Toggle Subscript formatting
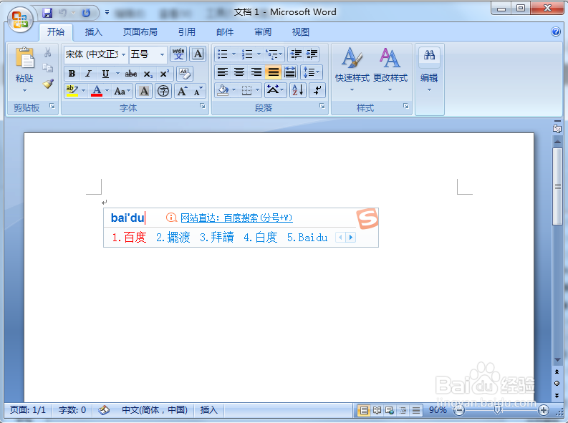Image resolution: width=568 pixels, height=423 pixels. tap(148, 74)
